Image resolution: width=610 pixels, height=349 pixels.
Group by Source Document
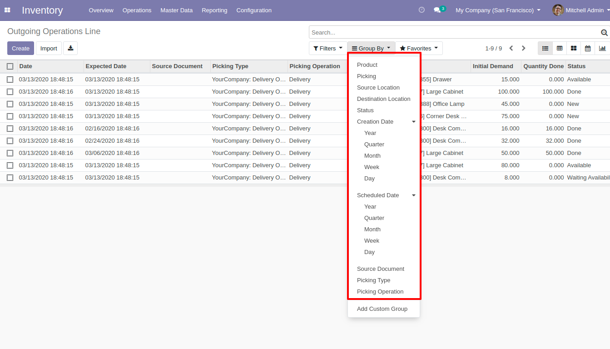(x=384, y=269)
